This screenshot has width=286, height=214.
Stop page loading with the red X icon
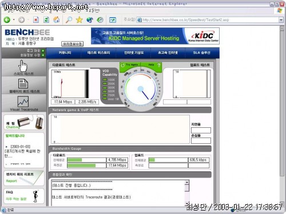tap(36, 20)
